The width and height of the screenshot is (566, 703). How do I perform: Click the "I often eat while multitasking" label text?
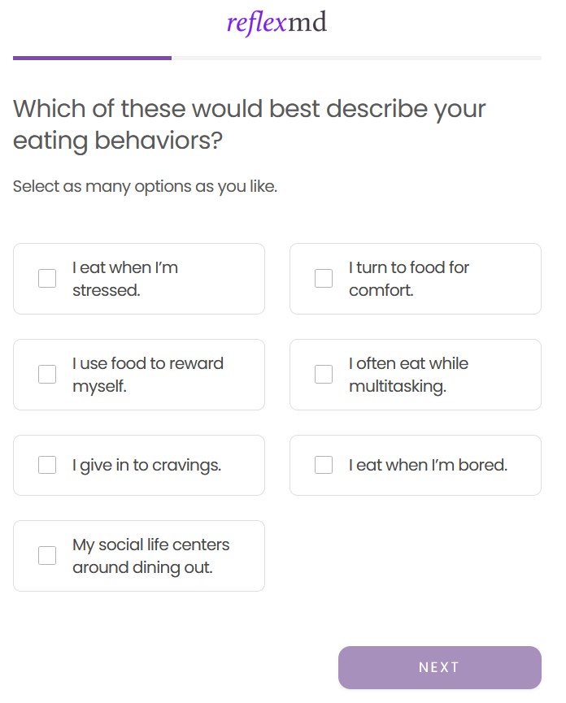(x=408, y=375)
